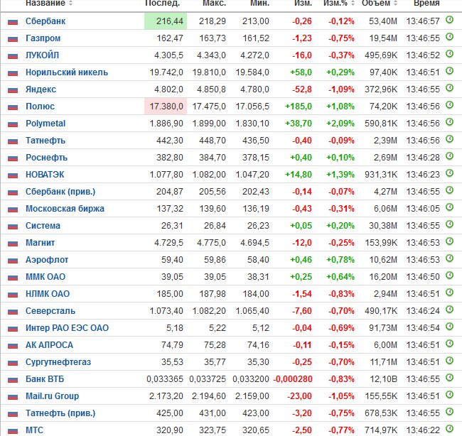This screenshot has height=436, width=462.
Task: Click the Russian flag icon beside Сургутнефтегаз
Action: [13, 363]
